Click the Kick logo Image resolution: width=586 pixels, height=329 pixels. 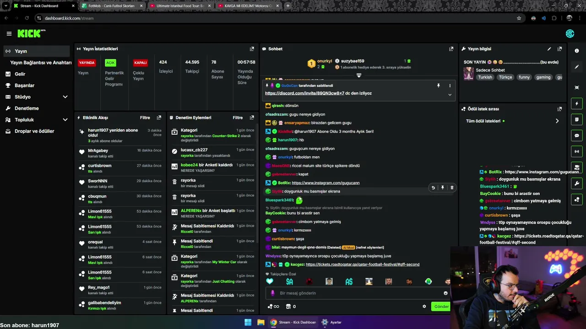coord(31,33)
